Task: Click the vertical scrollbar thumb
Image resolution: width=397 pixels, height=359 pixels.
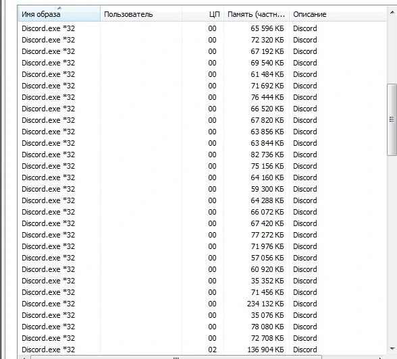Action: 392,119
